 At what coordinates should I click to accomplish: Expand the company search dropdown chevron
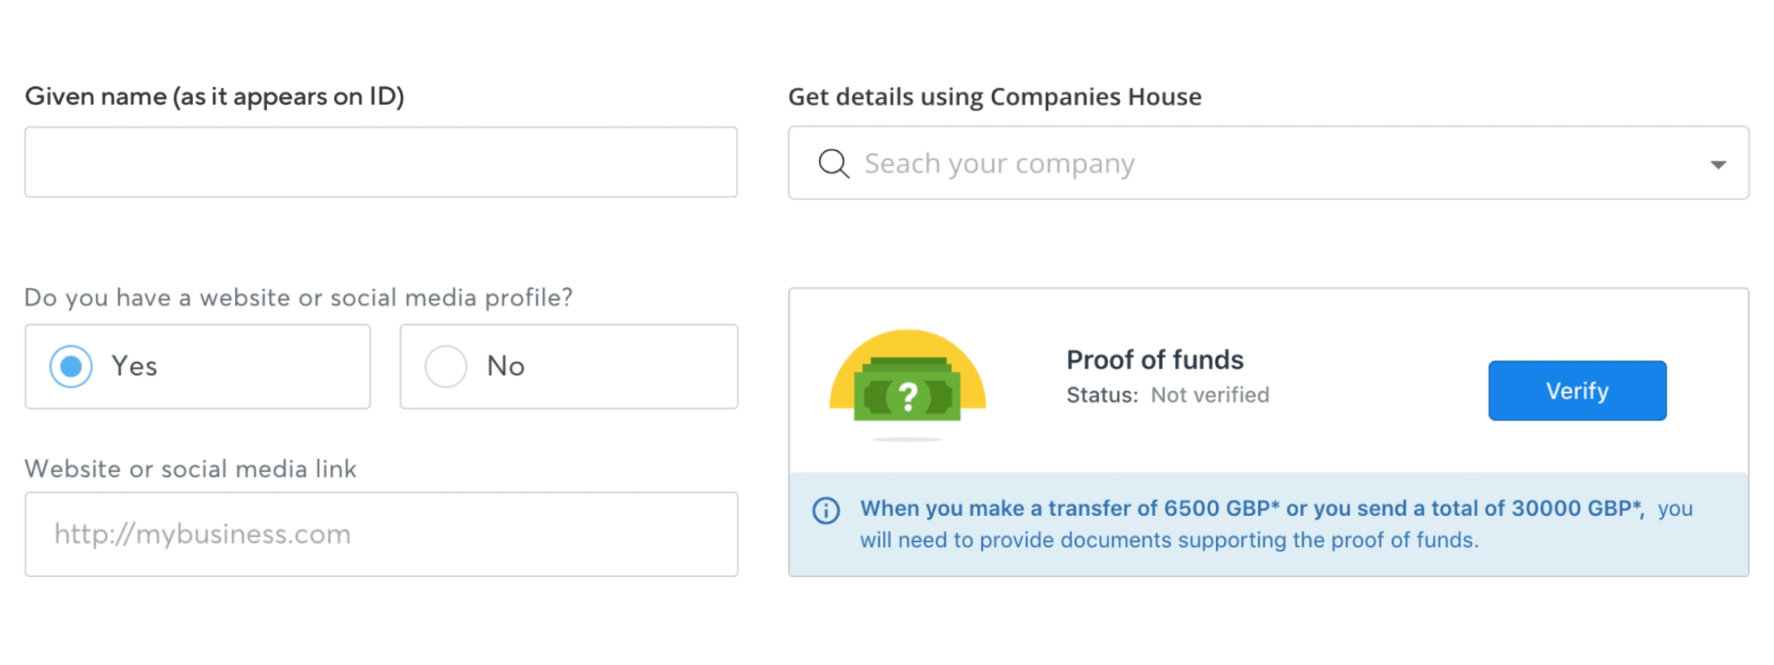pos(1719,163)
